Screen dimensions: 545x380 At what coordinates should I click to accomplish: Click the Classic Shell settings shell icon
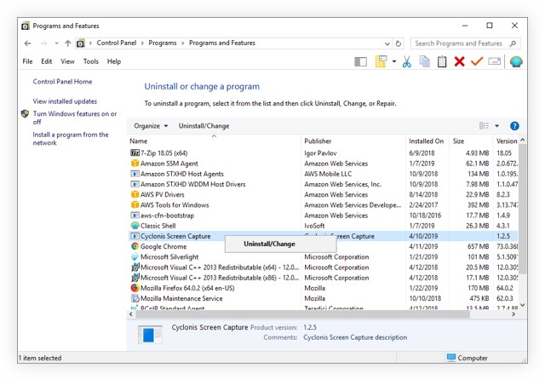coord(515,61)
